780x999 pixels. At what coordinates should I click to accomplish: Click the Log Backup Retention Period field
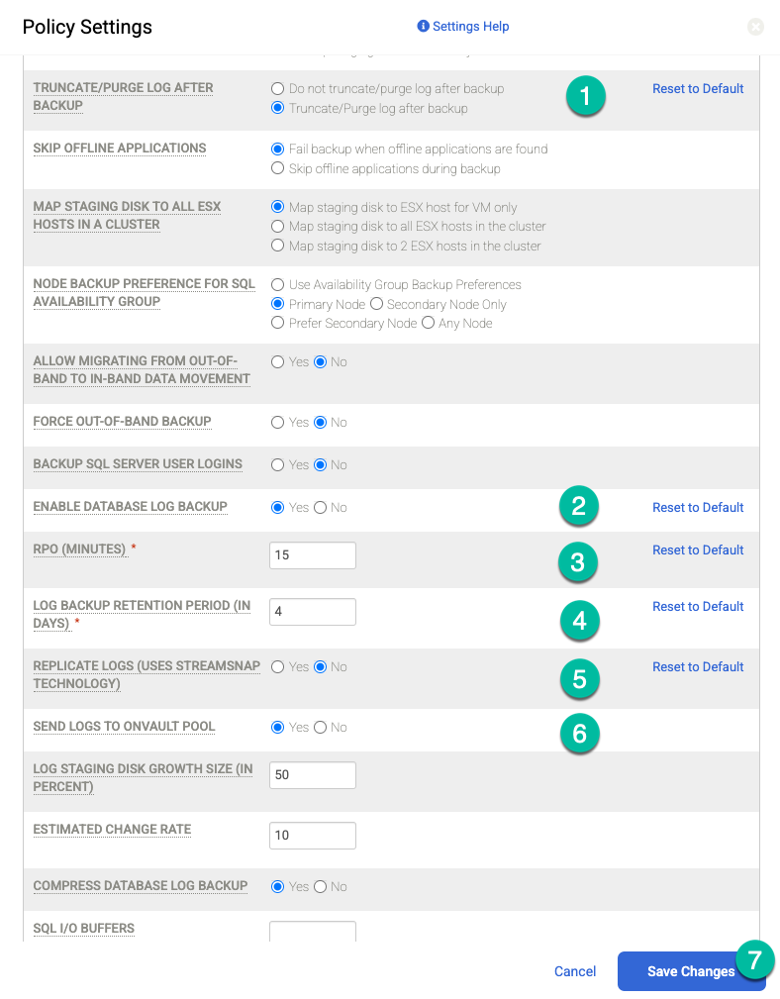313,612
